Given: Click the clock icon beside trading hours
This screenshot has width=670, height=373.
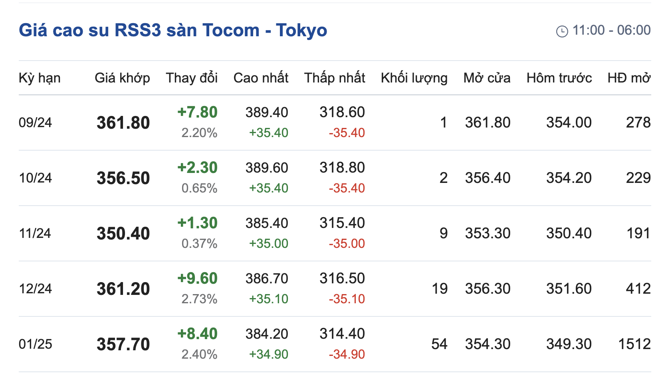Looking at the screenshot, I should (562, 31).
